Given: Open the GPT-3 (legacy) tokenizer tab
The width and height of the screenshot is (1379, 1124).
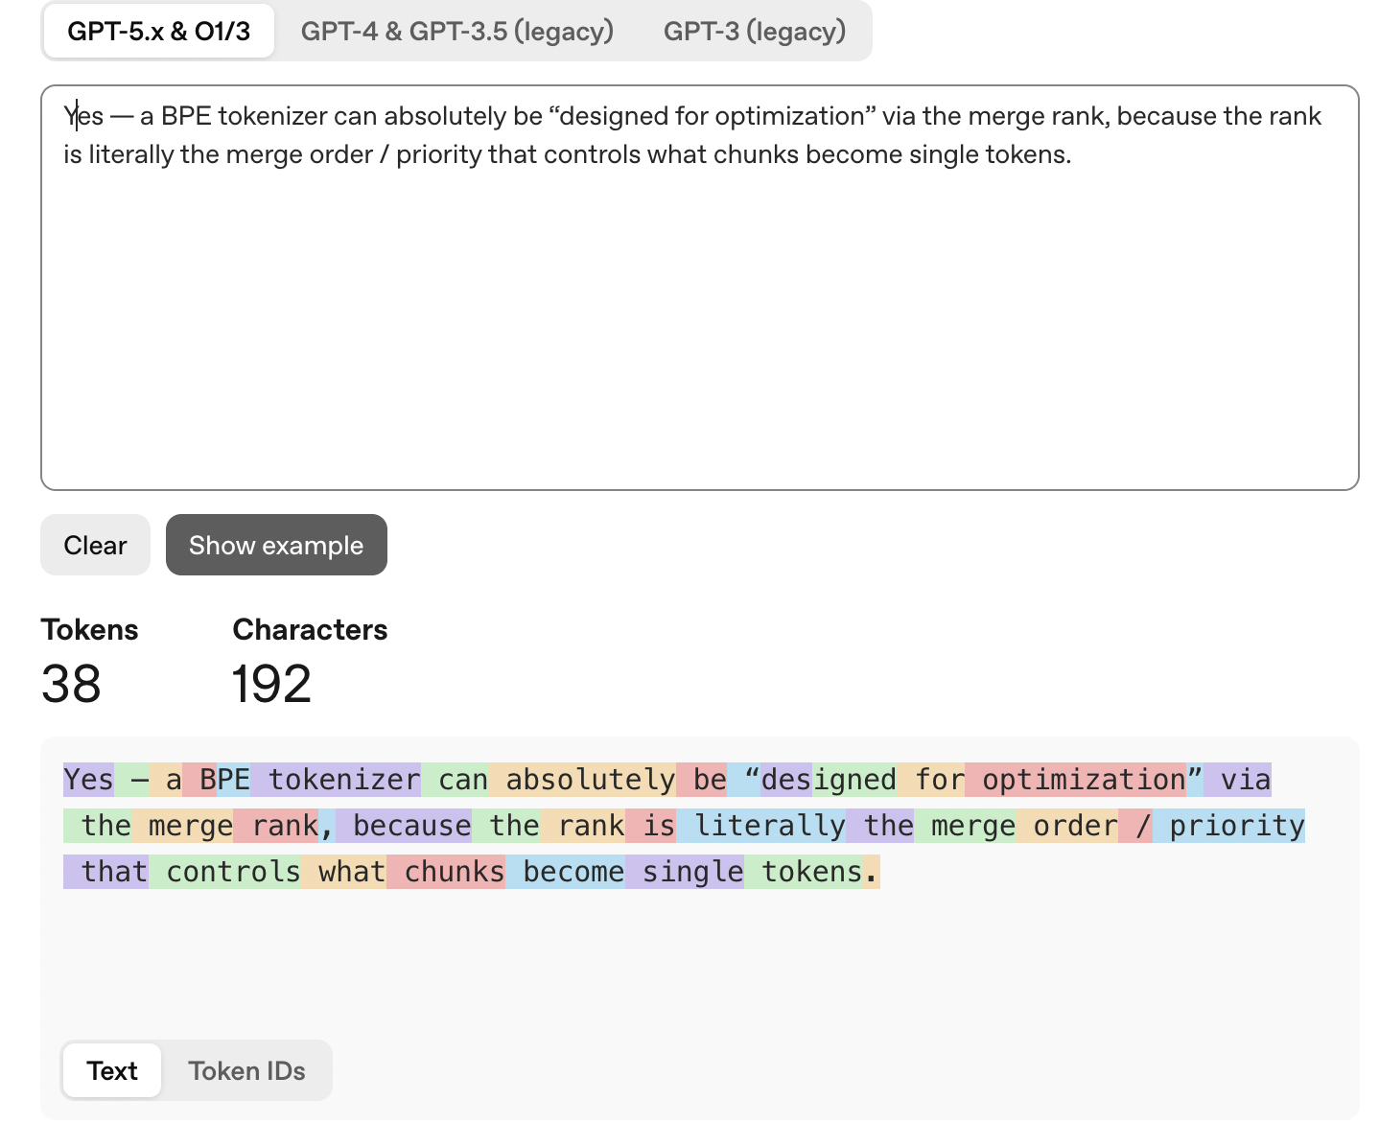Looking at the screenshot, I should (x=755, y=32).
